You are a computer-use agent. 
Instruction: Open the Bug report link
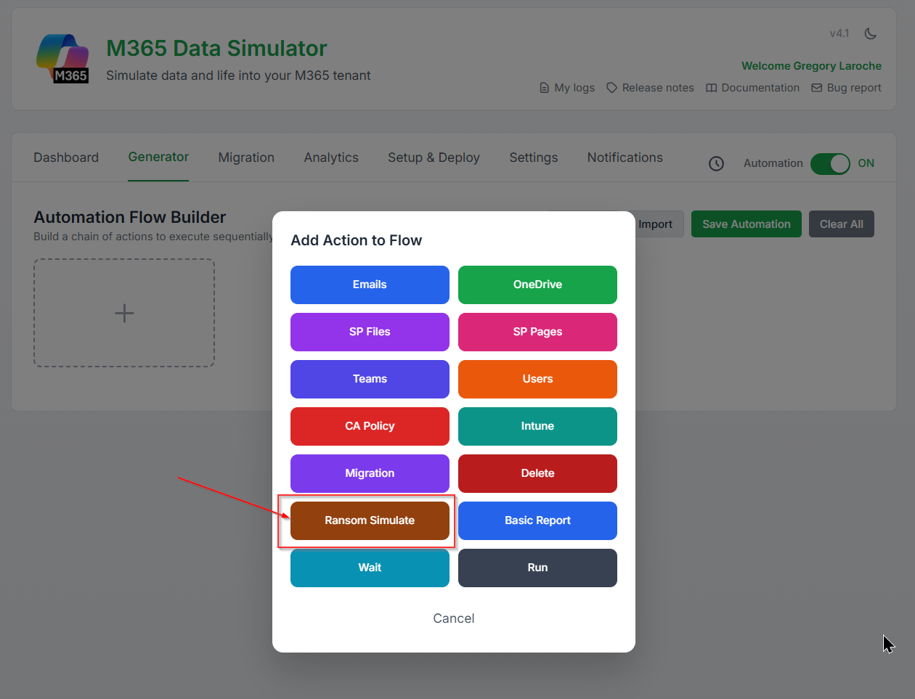(x=846, y=88)
